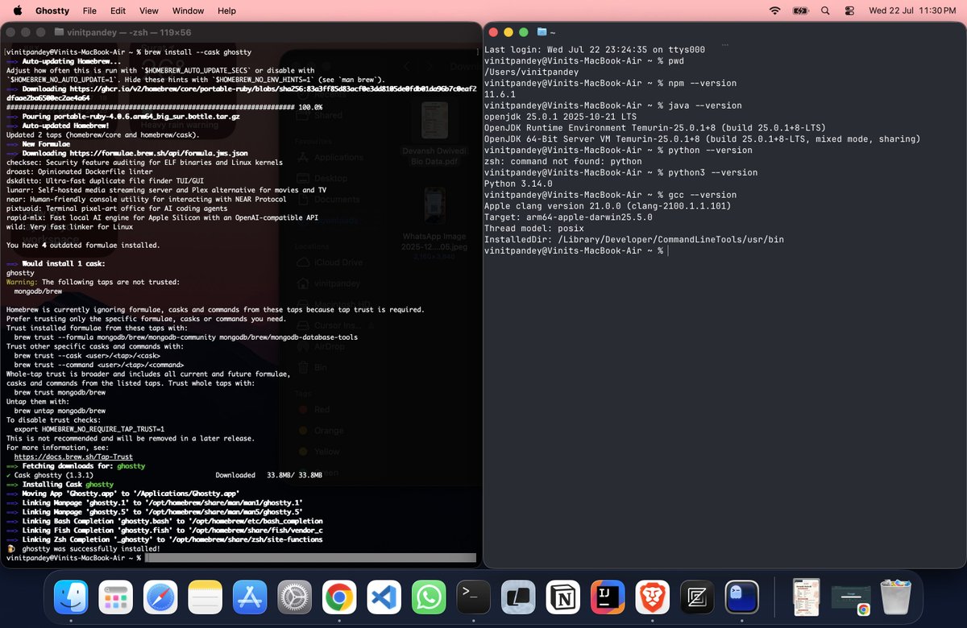Viewport: 967px width, 628px height.
Task: Click npm version '11.6.1' output
Action: tap(500, 94)
